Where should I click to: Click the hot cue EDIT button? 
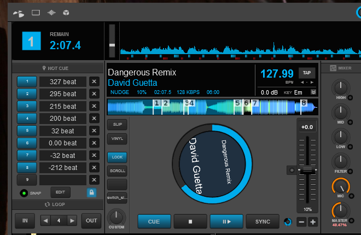(x=60, y=192)
